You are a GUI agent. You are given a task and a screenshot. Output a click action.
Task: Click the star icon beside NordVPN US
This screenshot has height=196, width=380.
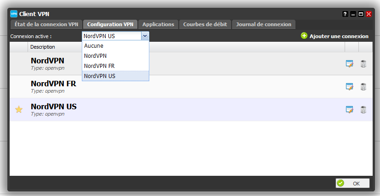pos(19,109)
